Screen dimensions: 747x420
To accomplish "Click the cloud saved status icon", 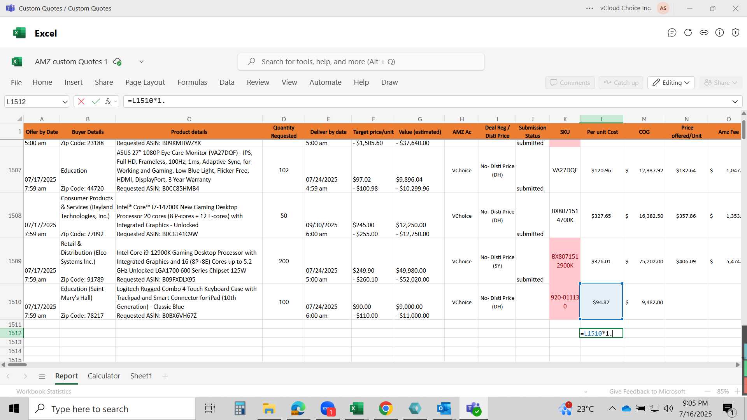I will coord(117,62).
